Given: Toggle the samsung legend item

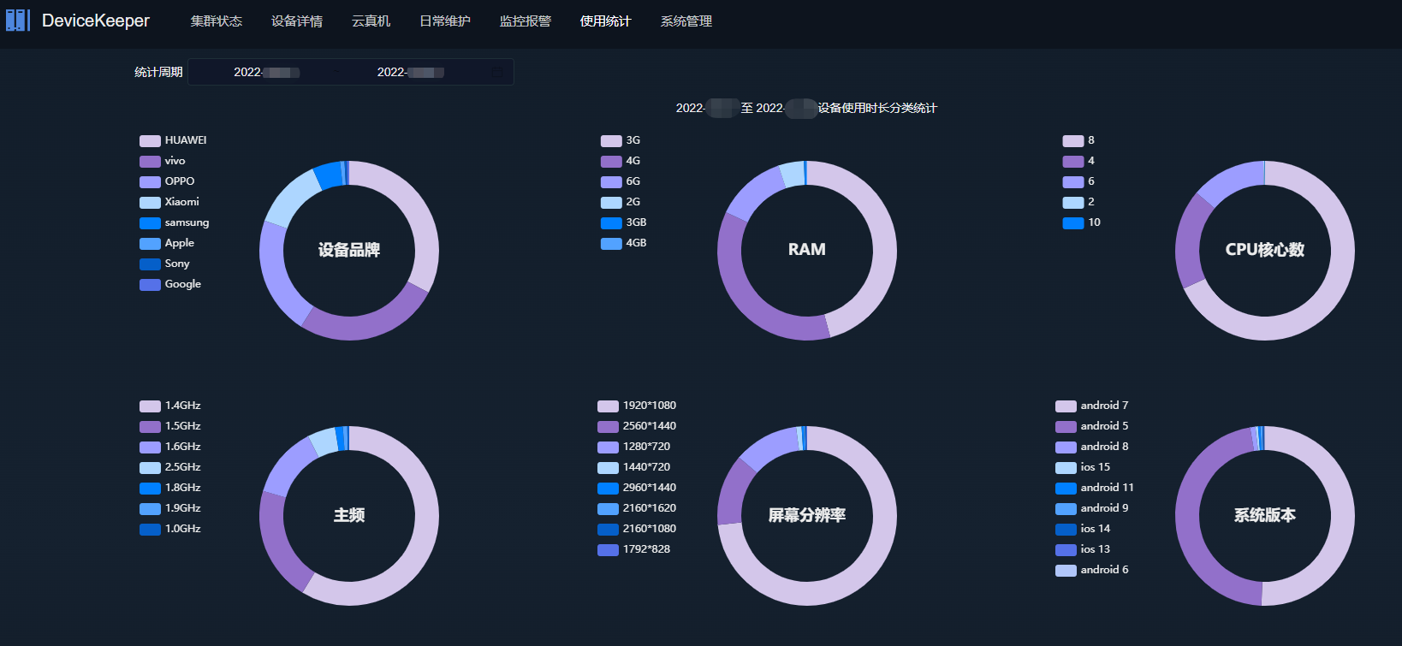Looking at the screenshot, I should (175, 222).
